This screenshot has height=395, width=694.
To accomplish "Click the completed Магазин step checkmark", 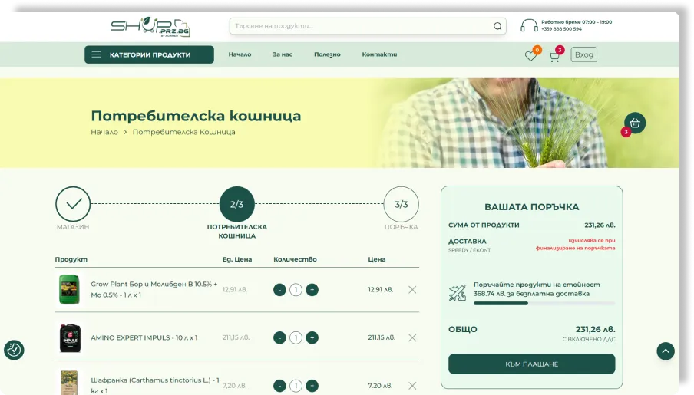I will 73,204.
